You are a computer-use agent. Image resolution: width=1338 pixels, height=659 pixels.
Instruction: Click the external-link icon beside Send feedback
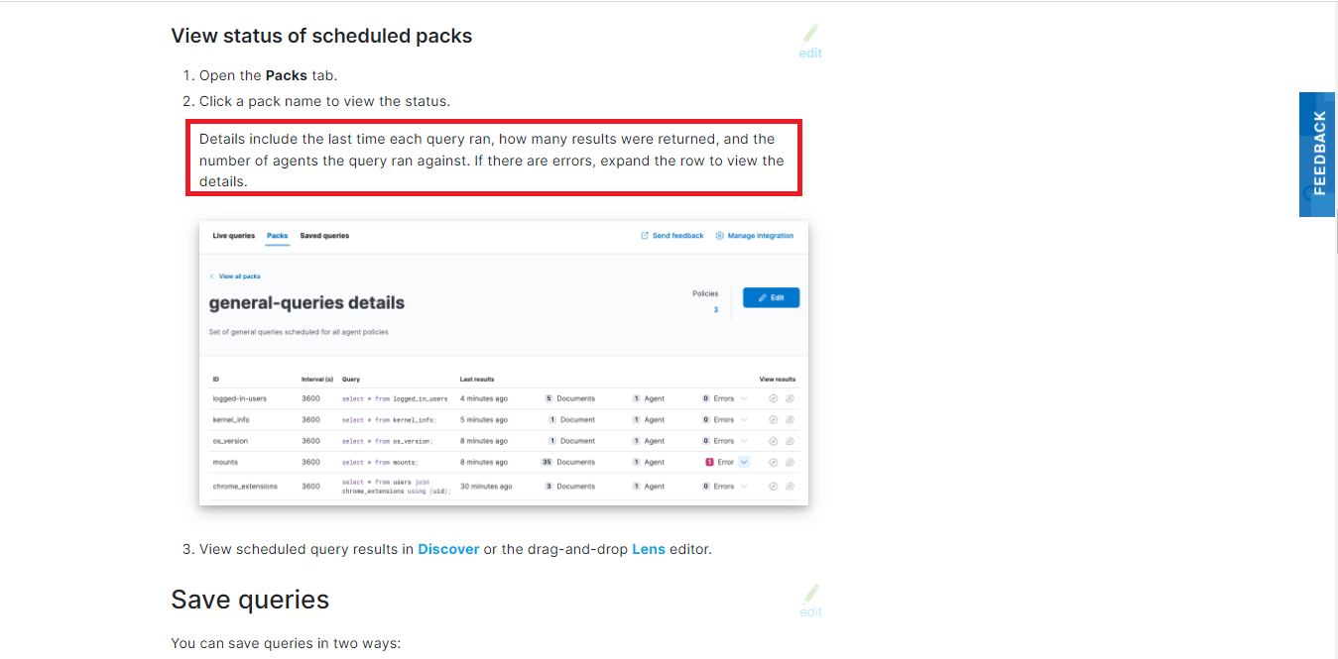[x=645, y=235]
